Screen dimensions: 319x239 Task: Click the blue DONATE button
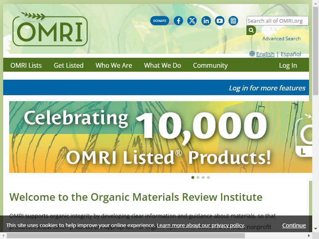click(x=160, y=21)
